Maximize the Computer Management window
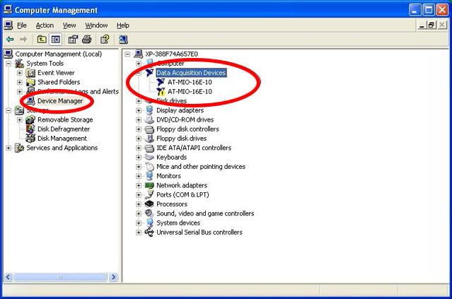The width and height of the screenshot is (452, 299). click(429, 10)
